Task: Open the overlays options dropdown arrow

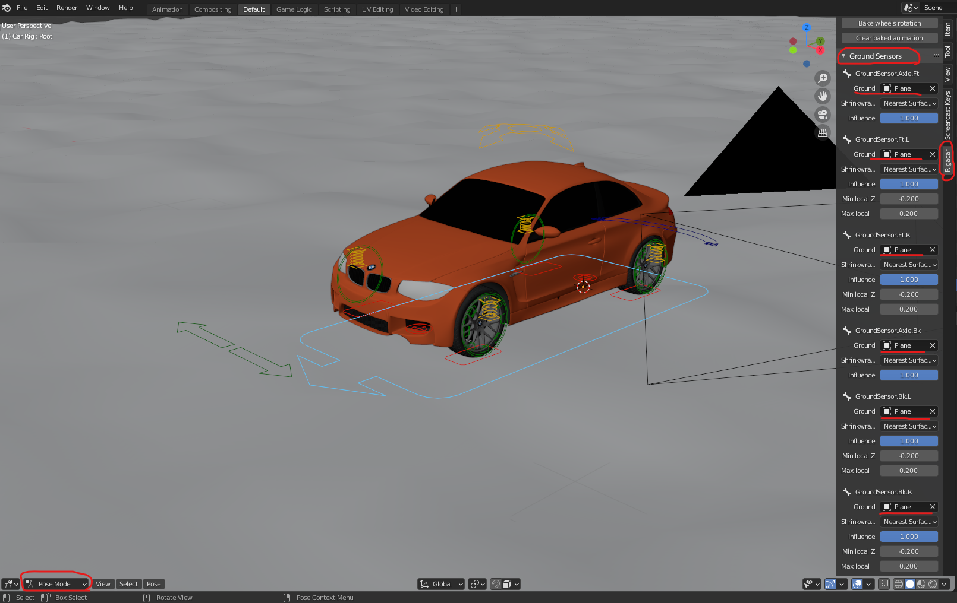Action: tap(868, 584)
